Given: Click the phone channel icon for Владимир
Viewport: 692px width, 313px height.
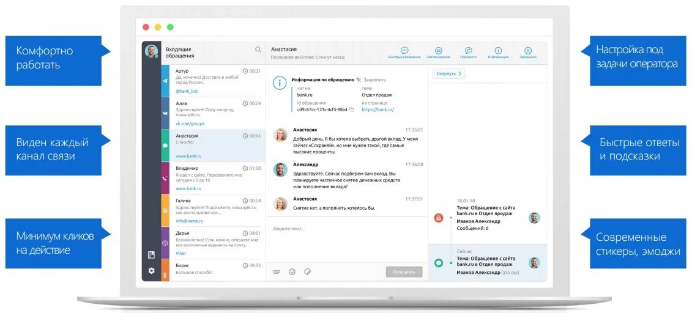Looking at the screenshot, I should (165, 178).
